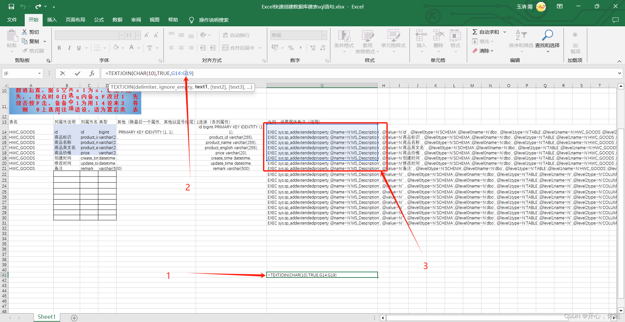Open the font size dropdown
Image resolution: width=625 pixels, height=322 pixels.
point(138,35)
